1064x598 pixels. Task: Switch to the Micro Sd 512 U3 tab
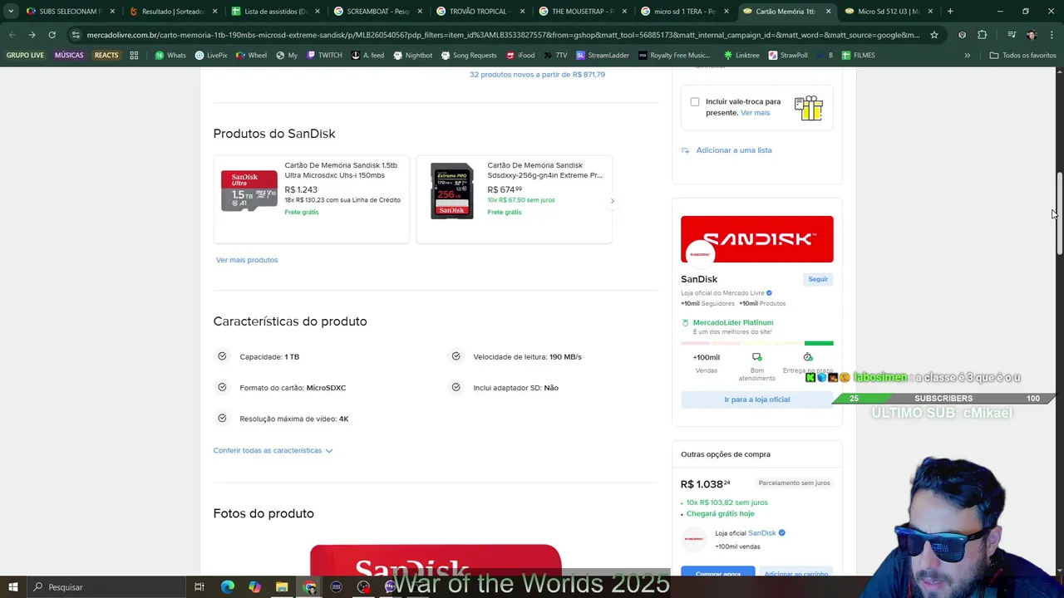[889, 12]
